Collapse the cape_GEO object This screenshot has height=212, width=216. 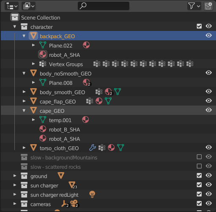coord(24,111)
